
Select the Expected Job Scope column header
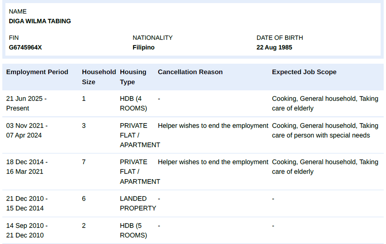coord(304,72)
